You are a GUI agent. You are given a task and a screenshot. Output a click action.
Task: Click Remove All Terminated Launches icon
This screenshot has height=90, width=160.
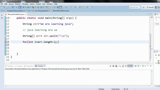pyautogui.click(x=116, y=66)
